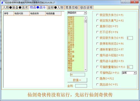Select 风灵符 in item list
140x101 pixels.
point(71,31)
